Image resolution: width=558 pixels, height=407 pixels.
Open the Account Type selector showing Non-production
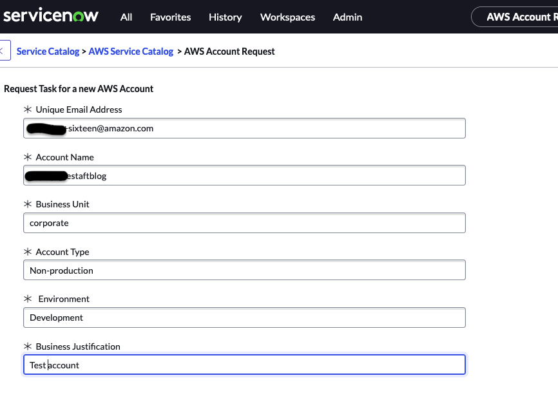(245, 270)
